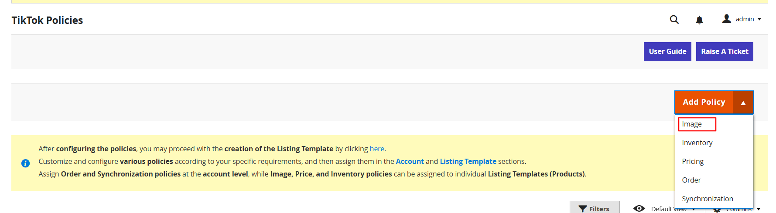Click the Raise A Ticket button

[724, 52]
